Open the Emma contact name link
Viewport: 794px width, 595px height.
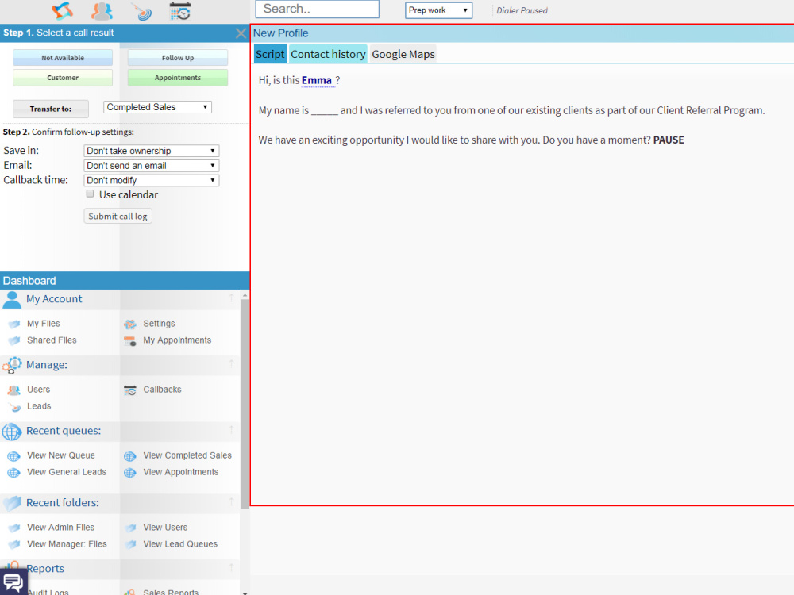point(317,80)
